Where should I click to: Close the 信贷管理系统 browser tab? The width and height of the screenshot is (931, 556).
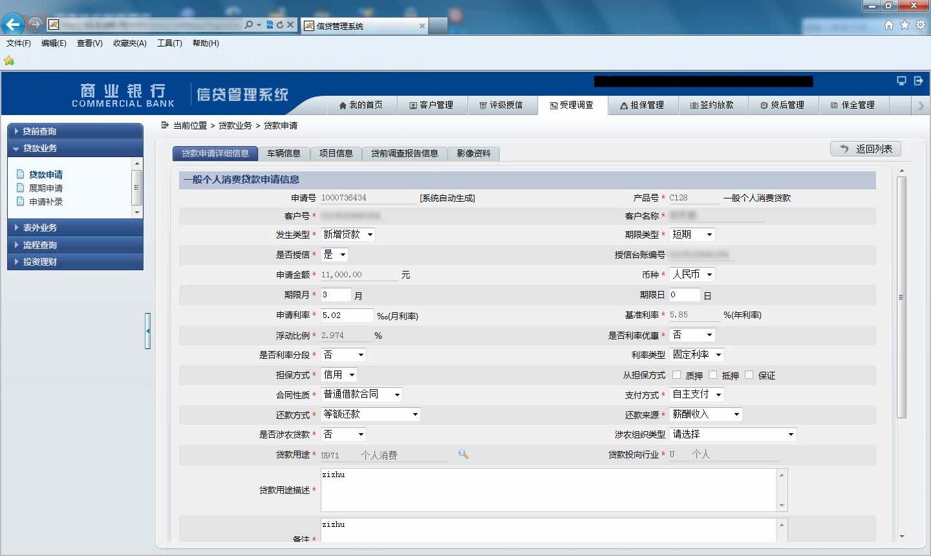pos(422,26)
